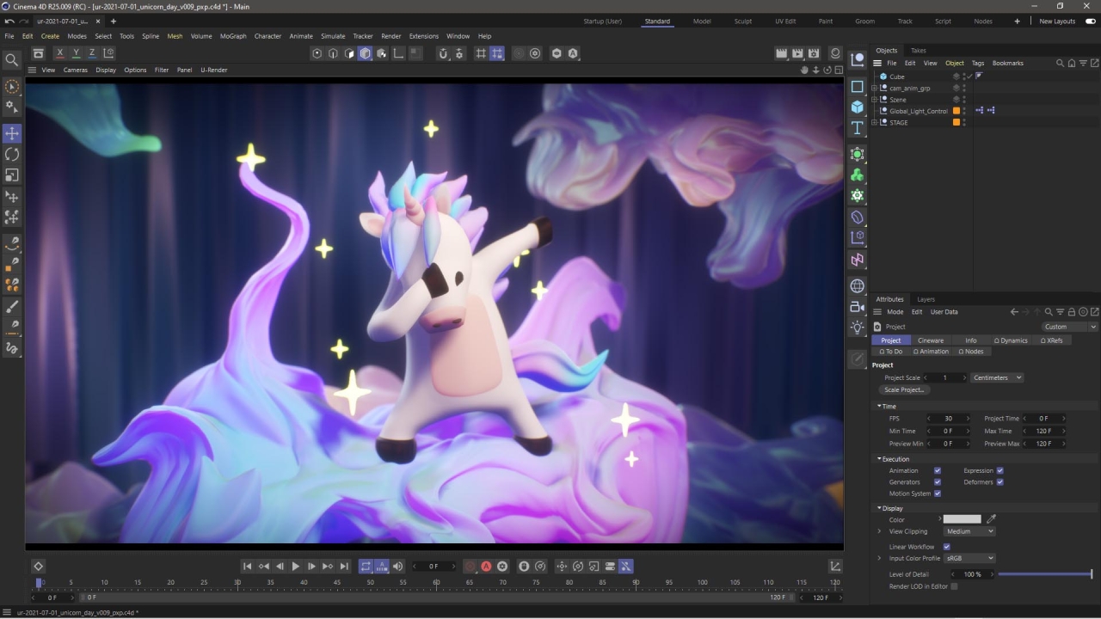Expand the STAGE object in tree
Screen dimensions: 1101x619
point(875,123)
